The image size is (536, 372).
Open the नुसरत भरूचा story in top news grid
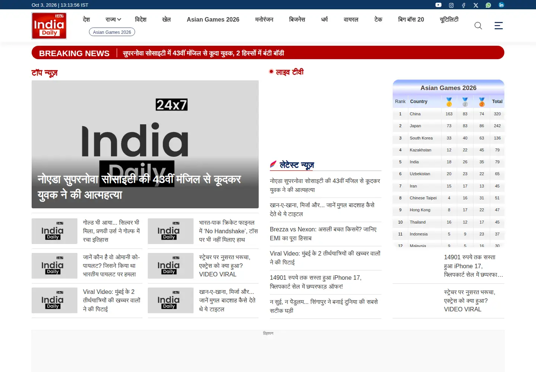[x=225, y=266]
